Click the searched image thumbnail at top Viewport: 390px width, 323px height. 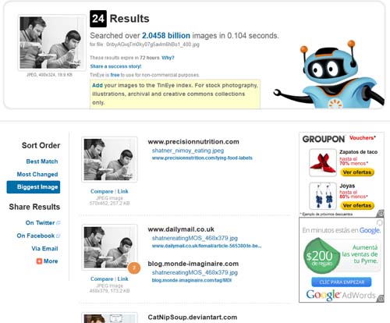pyautogui.click(x=52, y=43)
